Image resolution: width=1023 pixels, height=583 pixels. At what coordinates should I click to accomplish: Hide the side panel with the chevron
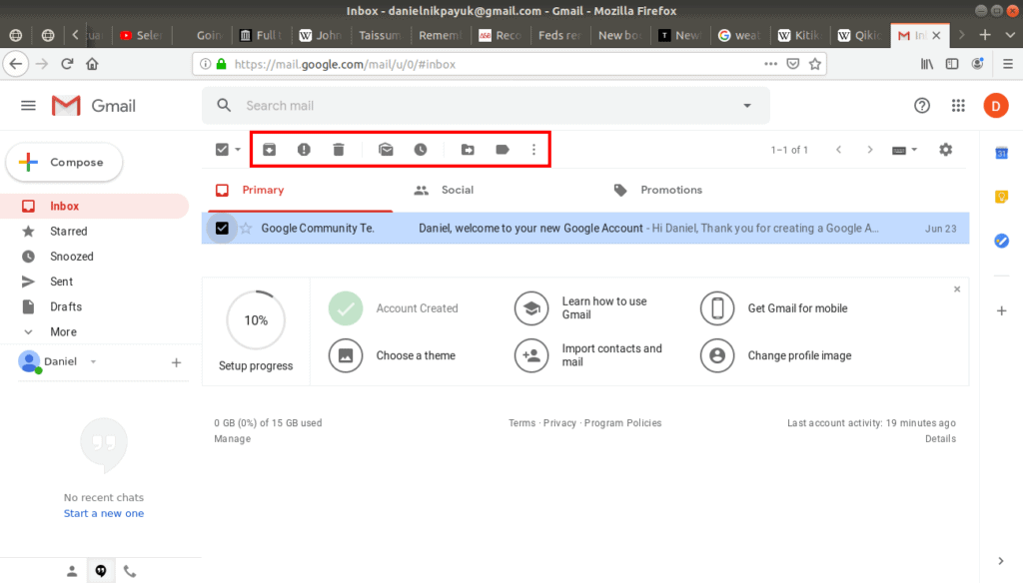click(1001, 561)
